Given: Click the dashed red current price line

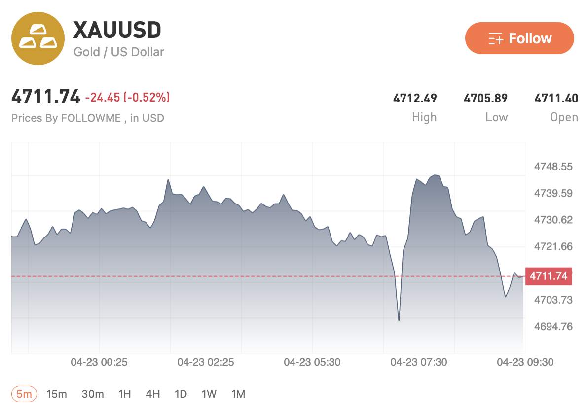Looking at the screenshot, I should [x=247, y=276].
